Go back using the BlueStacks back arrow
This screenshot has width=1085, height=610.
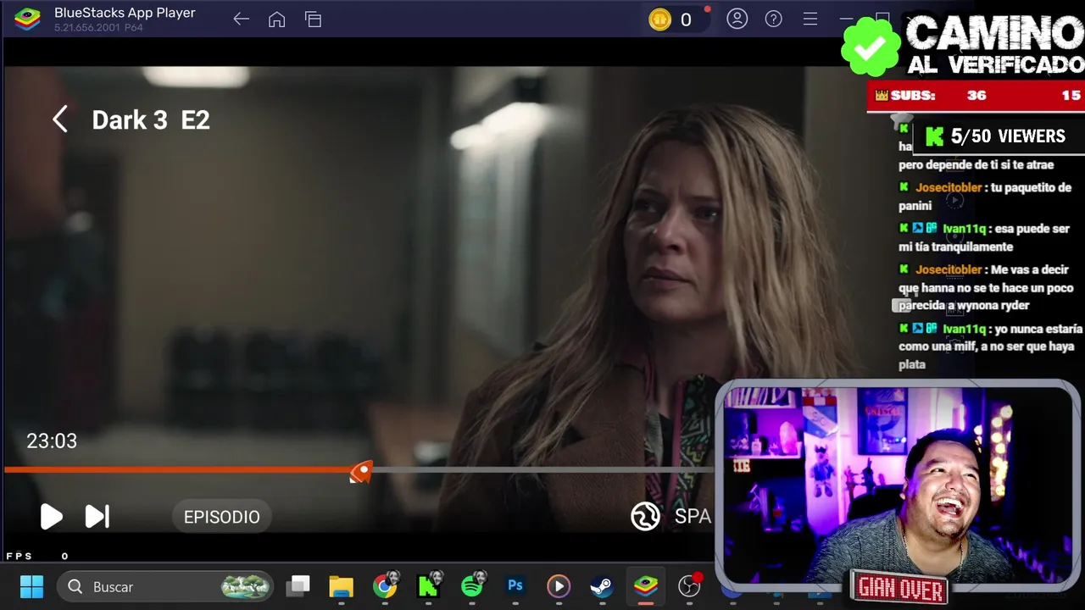tap(241, 19)
